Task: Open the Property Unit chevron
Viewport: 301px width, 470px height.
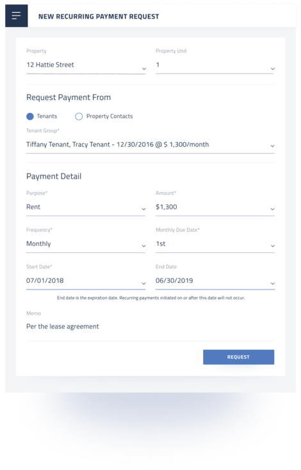Action: [x=273, y=69]
